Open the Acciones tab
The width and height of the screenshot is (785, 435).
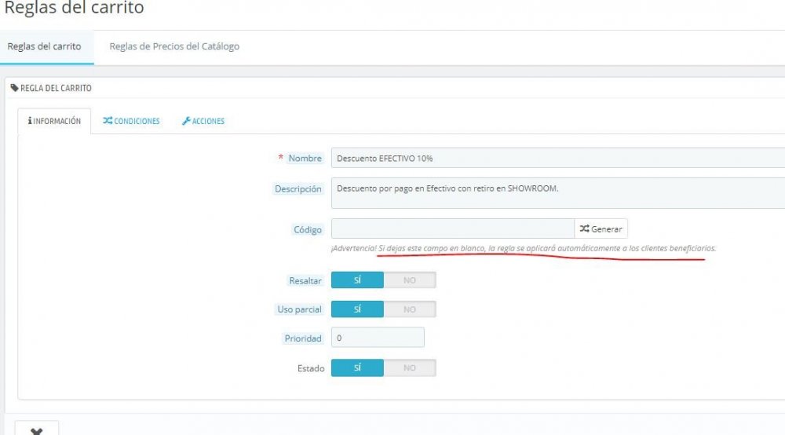click(x=203, y=121)
